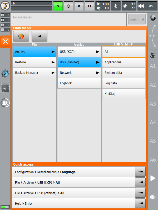The image size is (158, 210).
Task: Open the KUKA robot main menu icon
Action: pyautogui.click(x=5, y=6)
